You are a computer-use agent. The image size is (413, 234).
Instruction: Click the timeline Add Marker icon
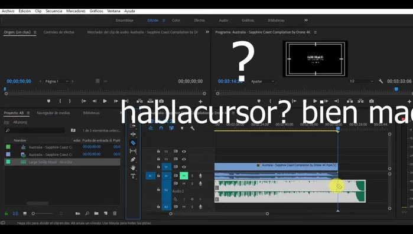click(182, 128)
